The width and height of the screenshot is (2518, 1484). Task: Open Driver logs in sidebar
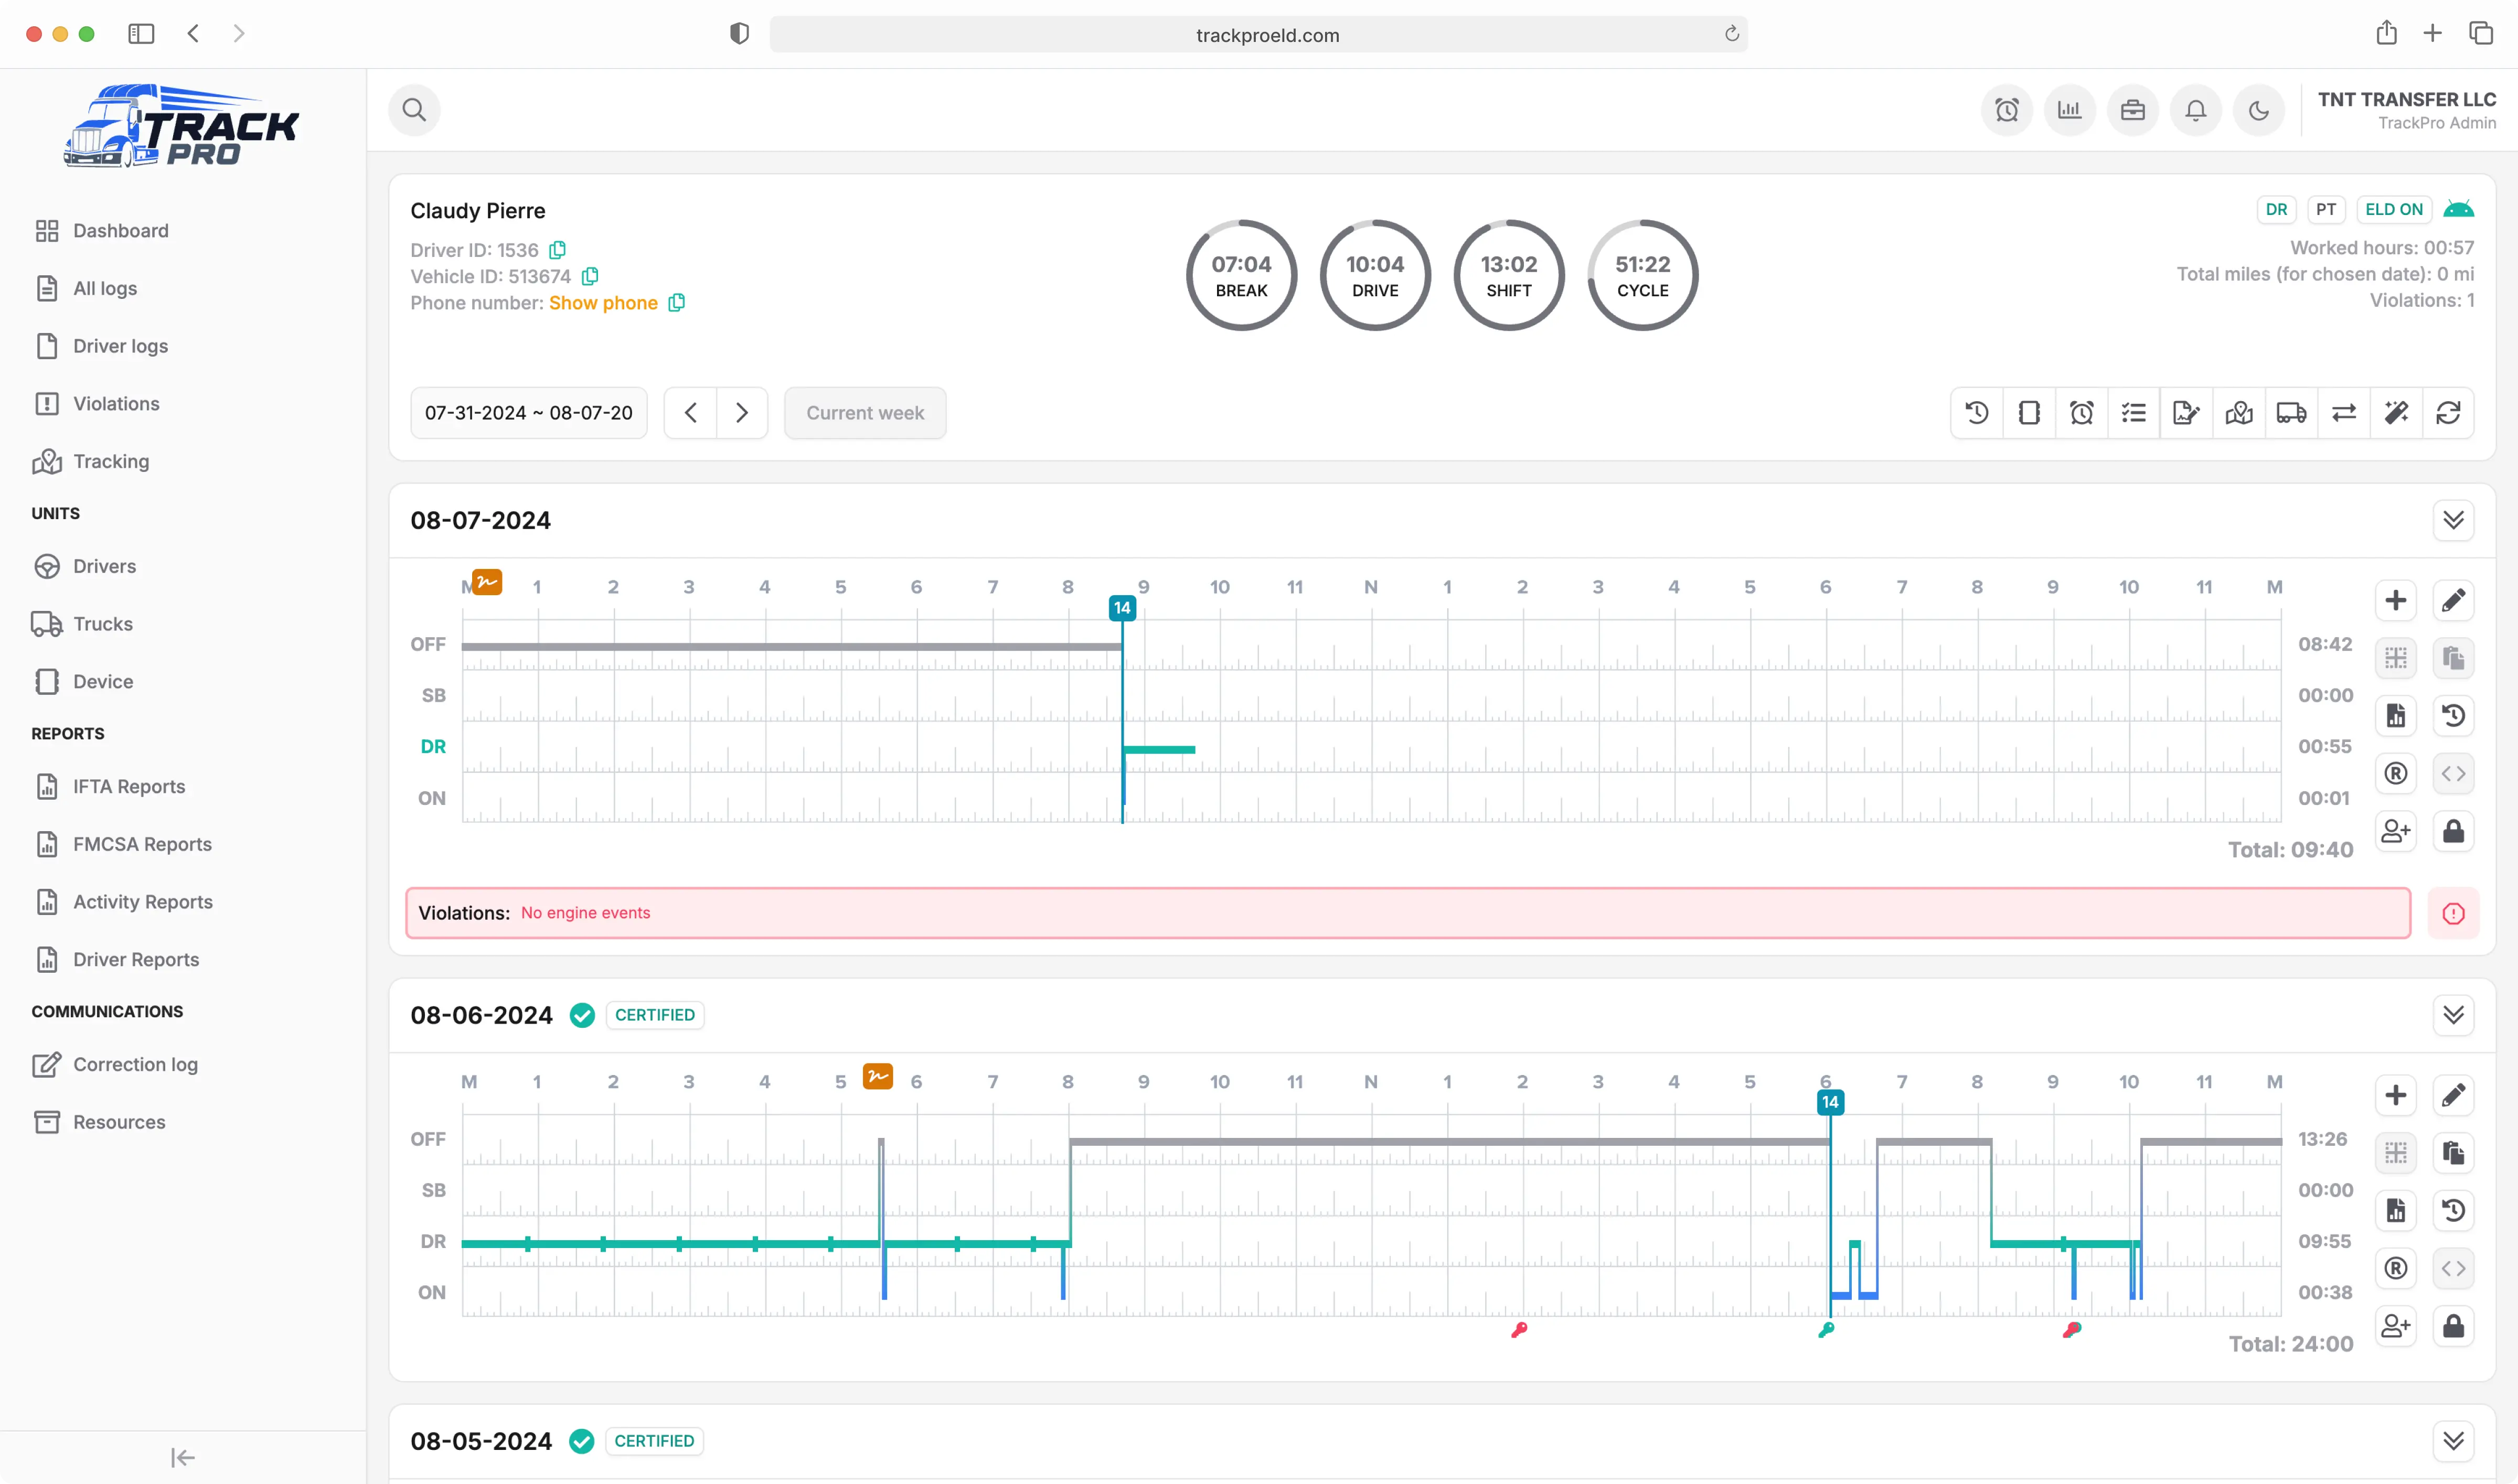pyautogui.click(x=120, y=346)
